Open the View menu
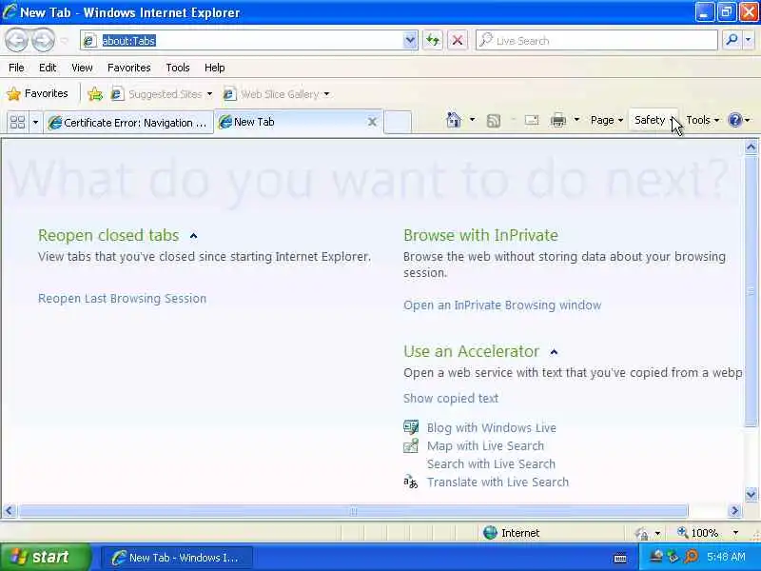 (82, 68)
